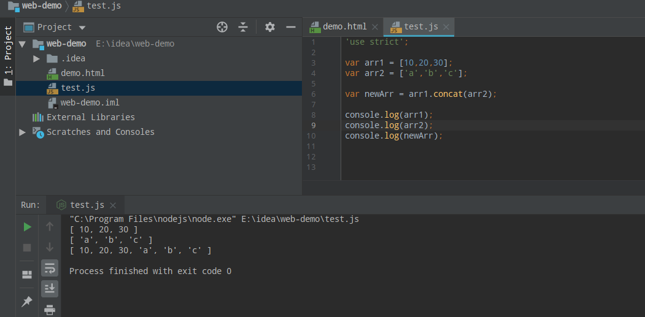Screen dimensions: 645x317
Task: Toggle Scroll to End in Run console
Action: click(50, 289)
